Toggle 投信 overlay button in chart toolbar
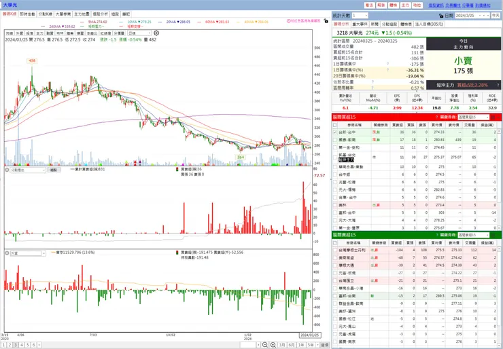The height and width of the screenshot is (349, 503). coord(30,33)
